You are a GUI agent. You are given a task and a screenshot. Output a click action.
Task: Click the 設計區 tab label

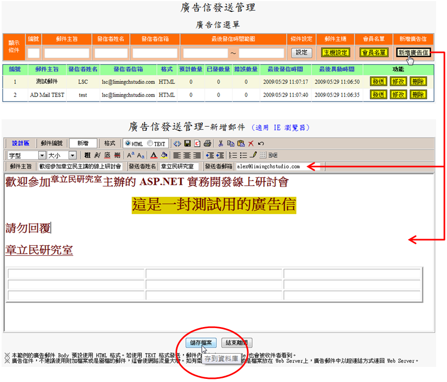click(20, 143)
